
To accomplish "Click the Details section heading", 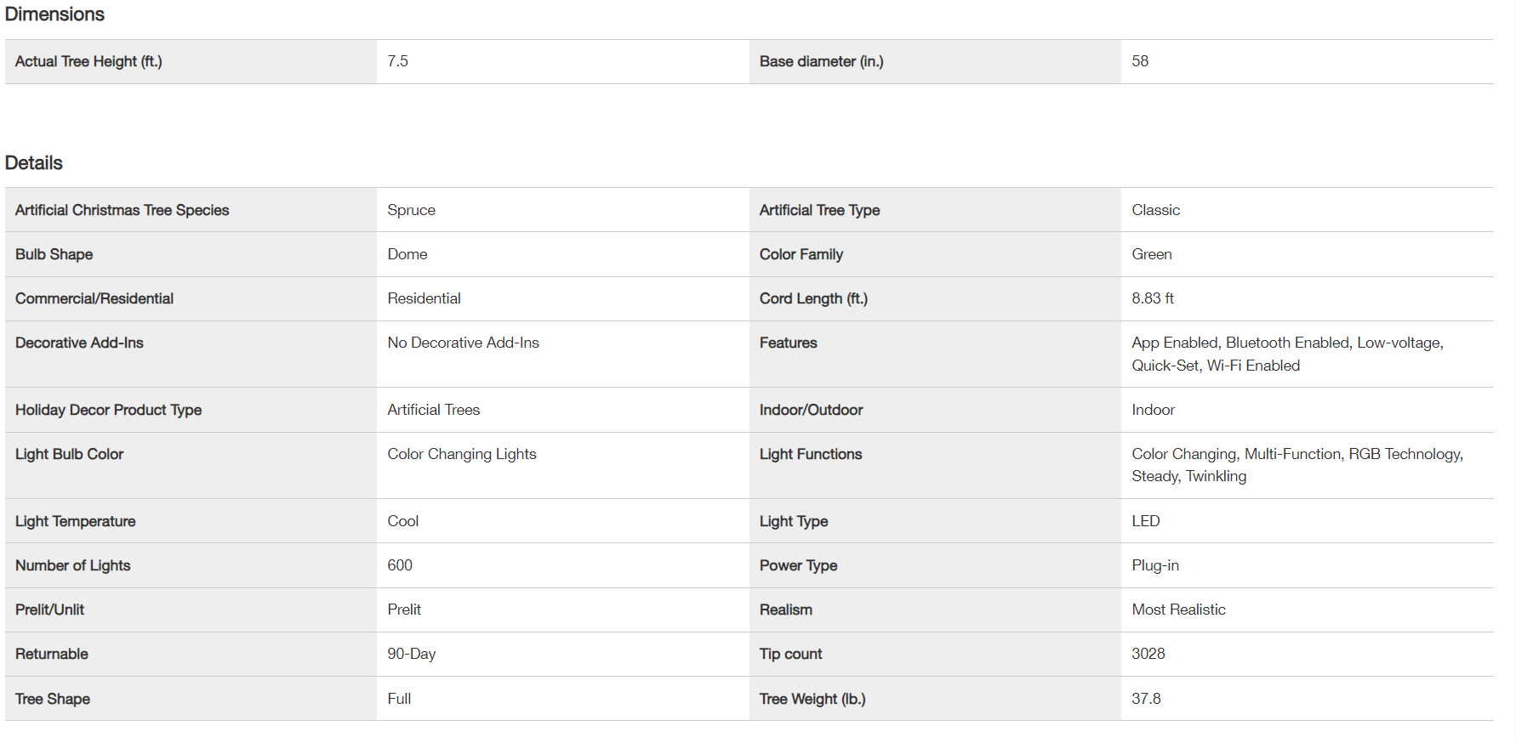I will point(34,163).
